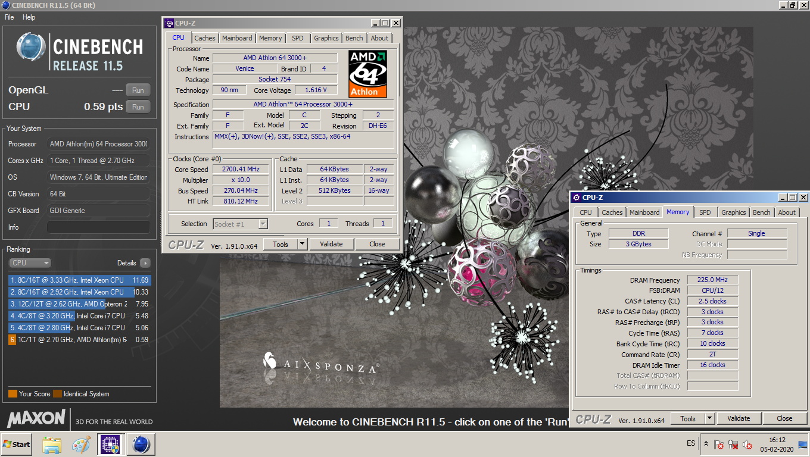Open the Windows Start button
Screen dimensions: 810x457
16,444
